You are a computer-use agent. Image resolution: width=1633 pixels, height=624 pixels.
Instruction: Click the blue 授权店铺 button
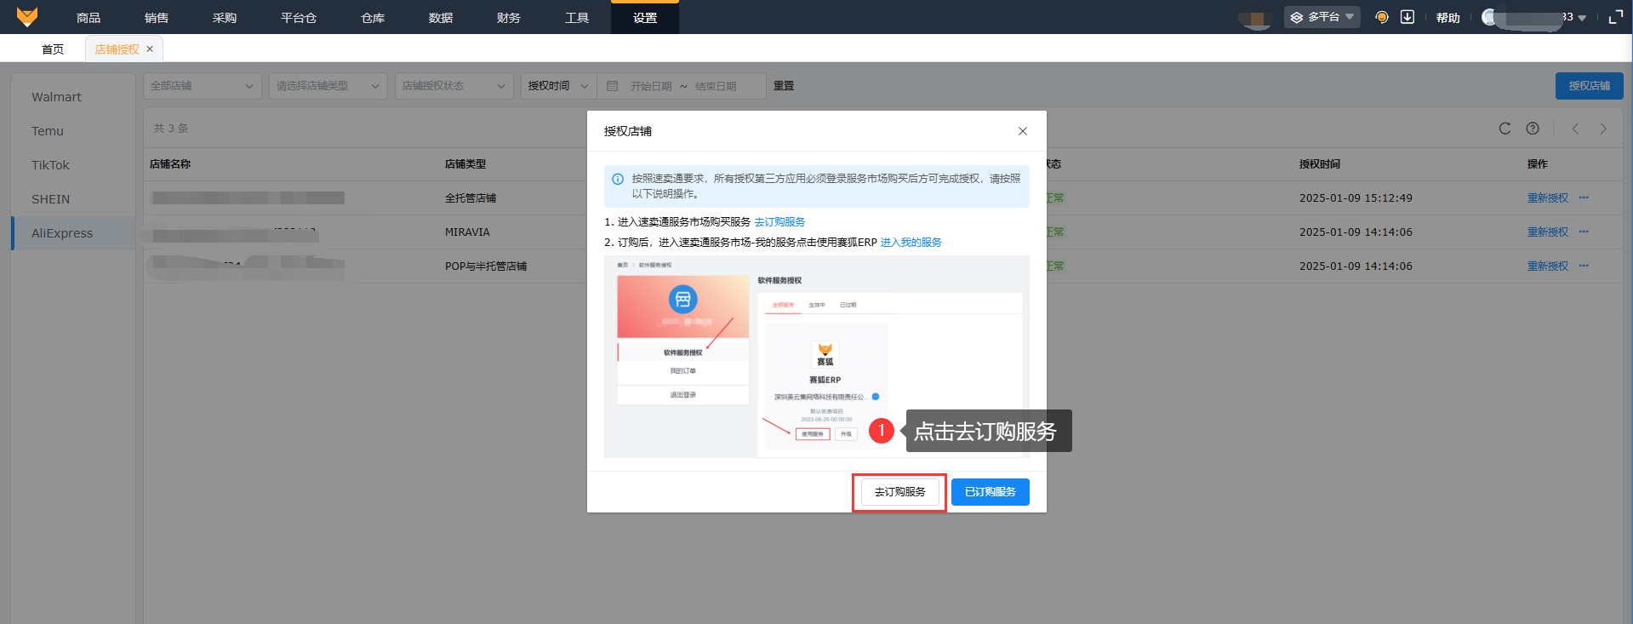(x=1590, y=86)
